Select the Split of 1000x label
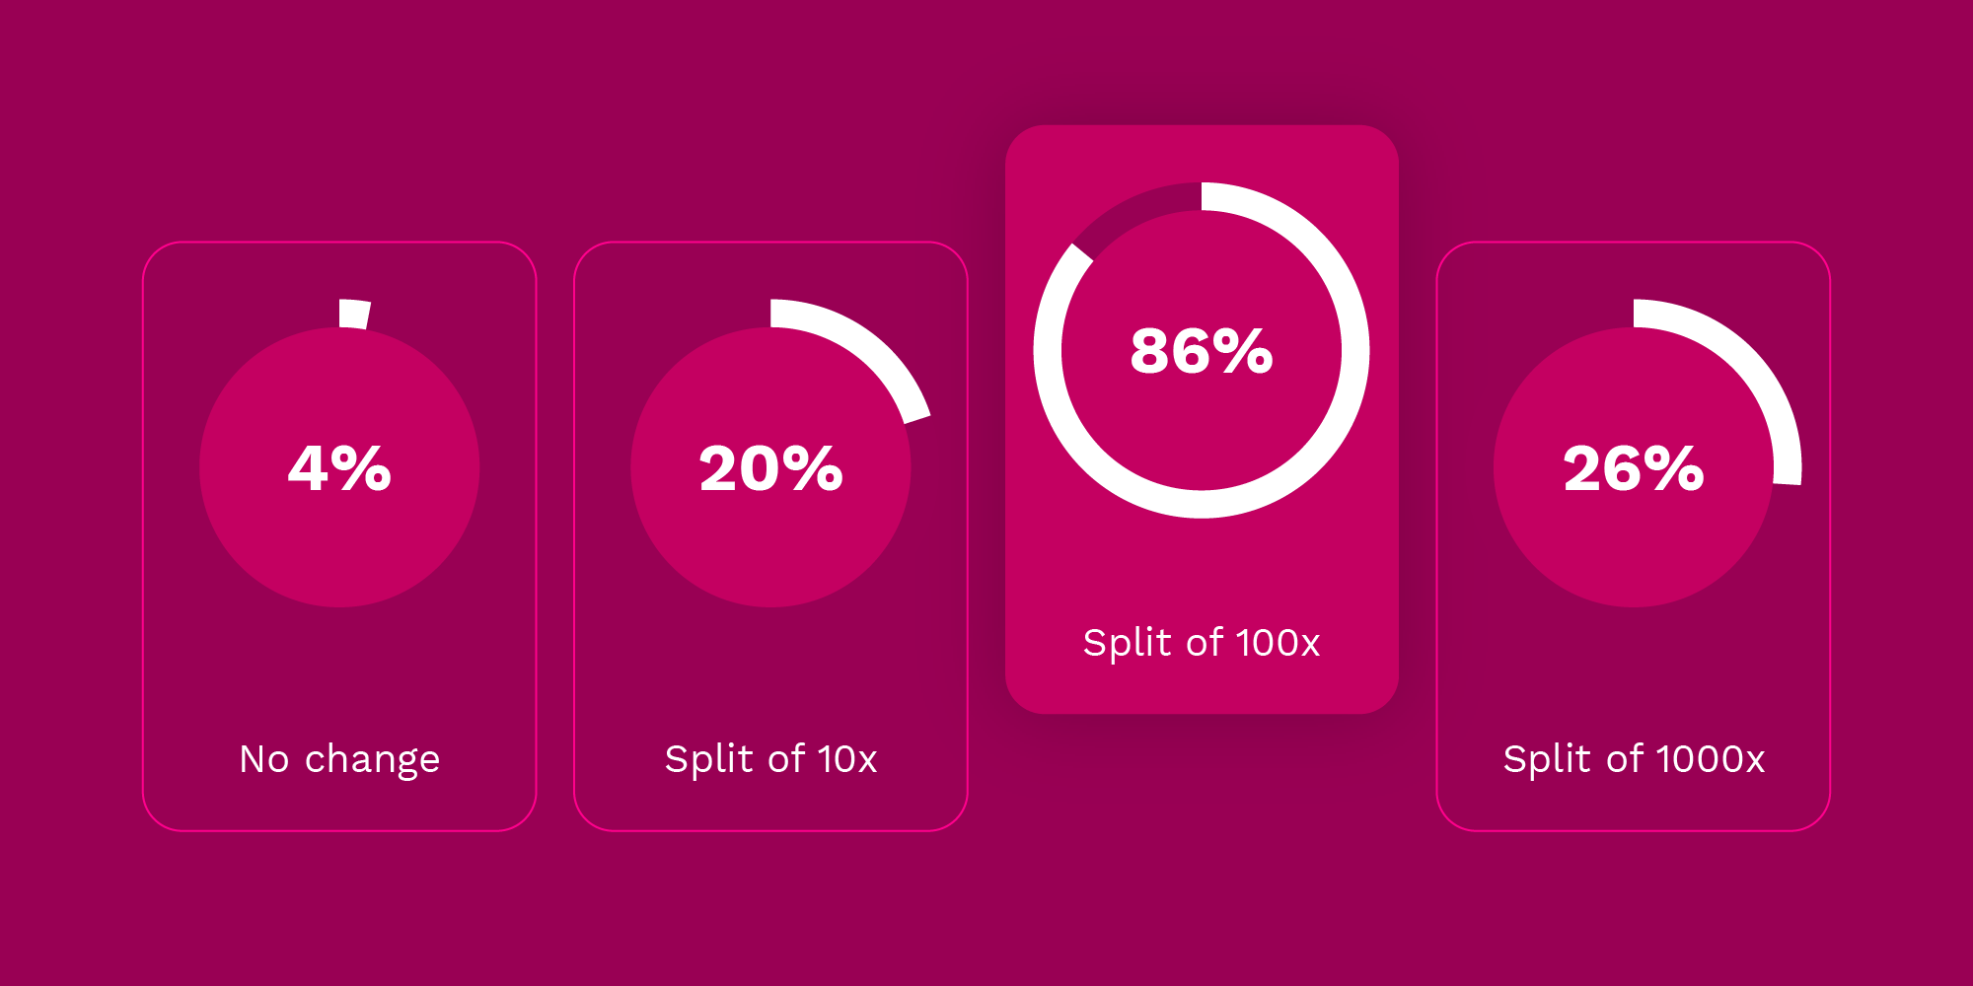The height and width of the screenshot is (986, 1973). click(x=1634, y=759)
